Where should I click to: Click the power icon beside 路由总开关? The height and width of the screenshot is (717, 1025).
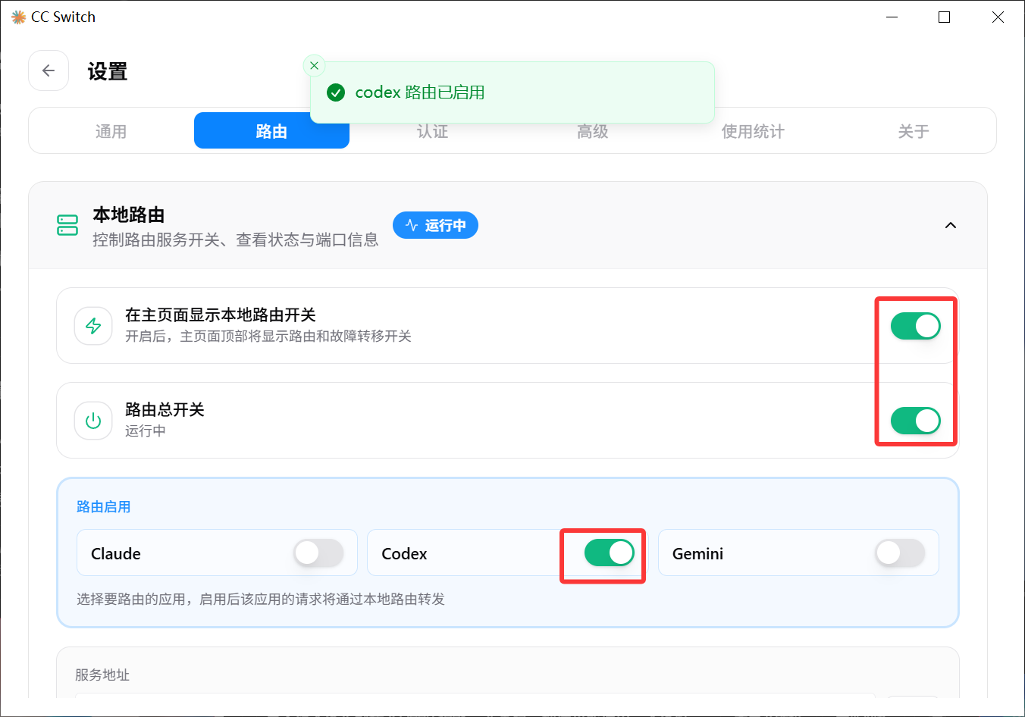point(93,421)
